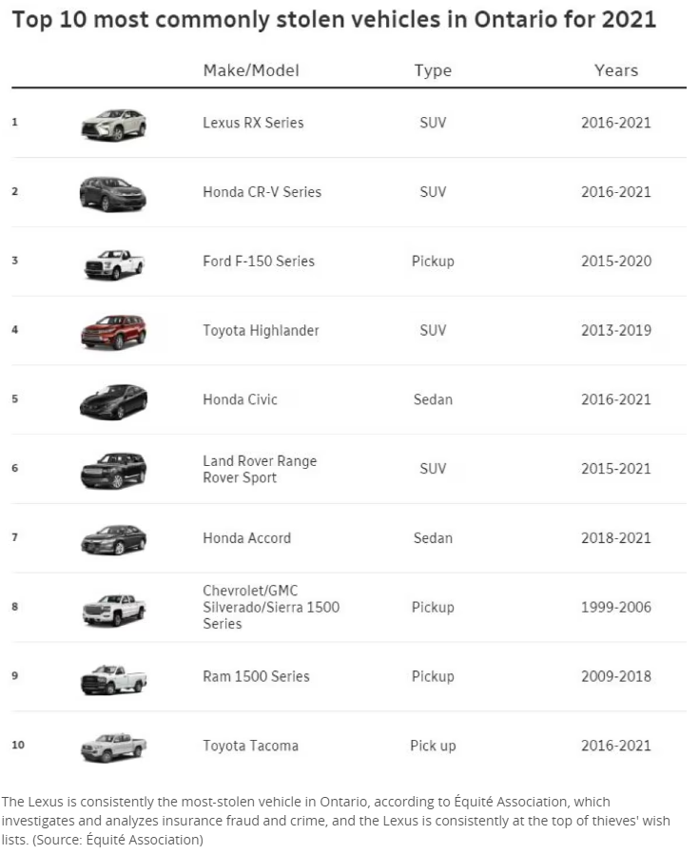Click the Équité Association source caption
Screen dimensions: 699x854
[336, 820]
